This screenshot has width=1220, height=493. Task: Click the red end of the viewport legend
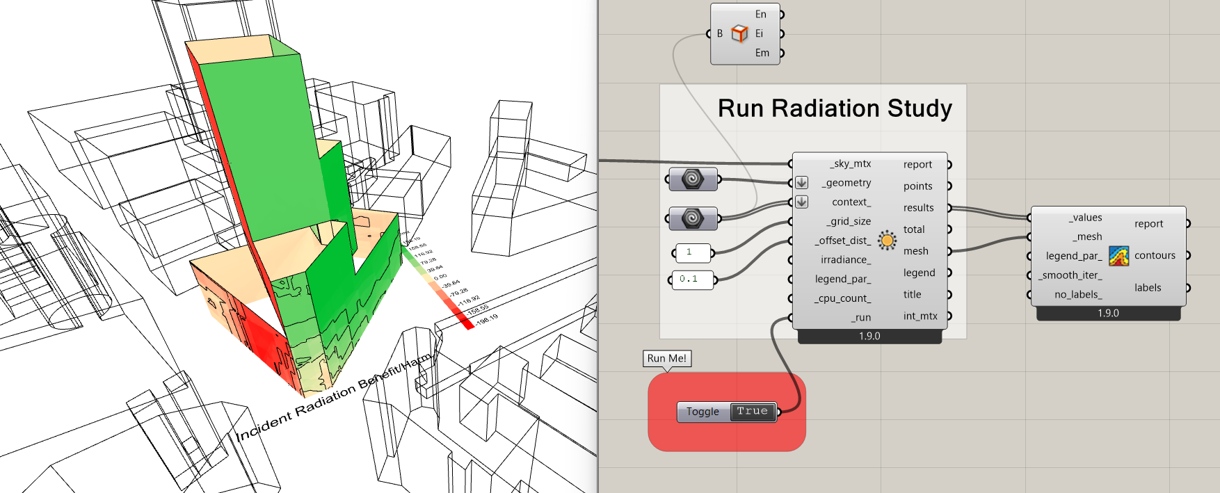pyautogui.click(x=467, y=323)
